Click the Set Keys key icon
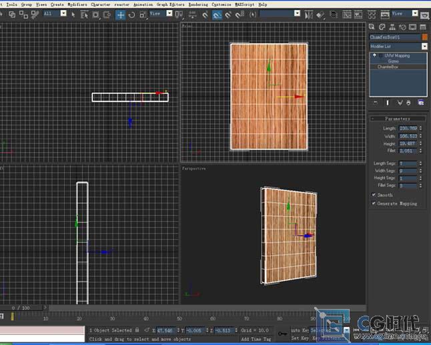 pyautogui.click(x=283, y=334)
